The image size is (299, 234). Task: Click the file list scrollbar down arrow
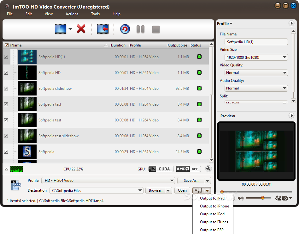pyautogui.click(x=211, y=160)
